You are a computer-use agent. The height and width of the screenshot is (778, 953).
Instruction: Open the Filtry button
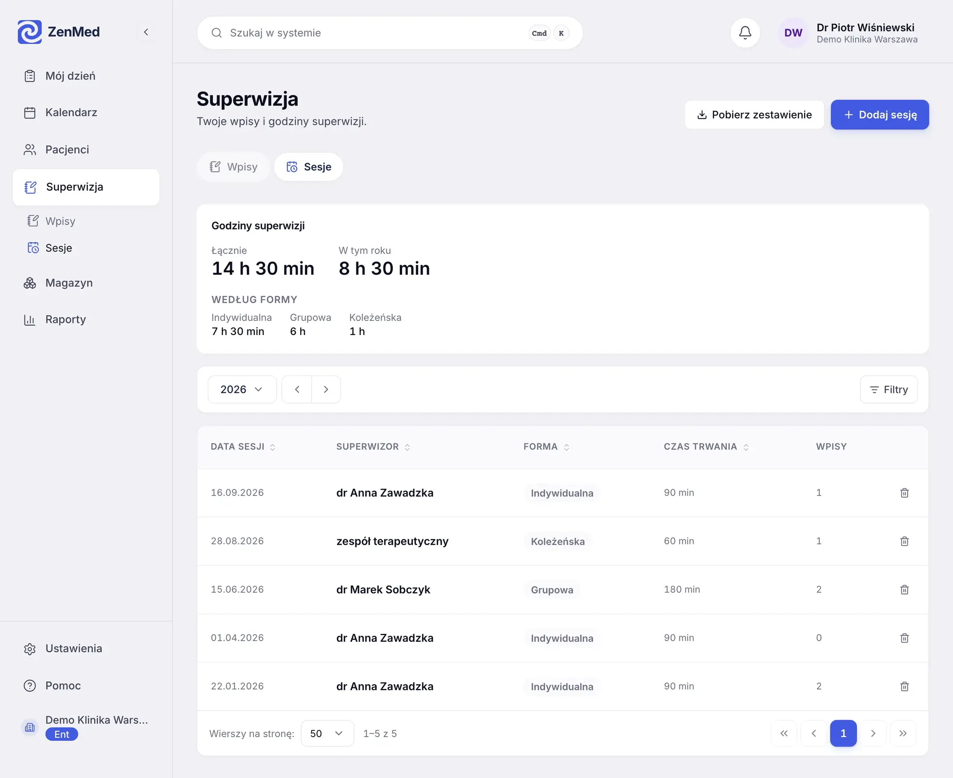click(x=888, y=389)
